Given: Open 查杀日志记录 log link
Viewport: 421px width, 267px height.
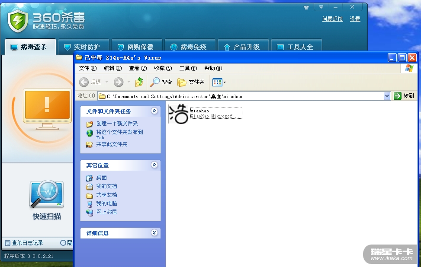Looking at the screenshot, I should [x=24, y=243].
